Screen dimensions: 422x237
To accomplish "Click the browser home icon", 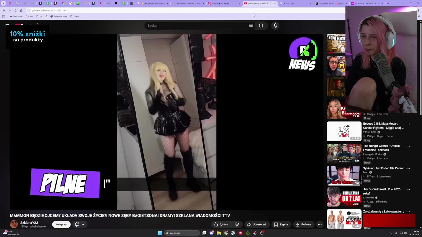I will coord(21,10).
